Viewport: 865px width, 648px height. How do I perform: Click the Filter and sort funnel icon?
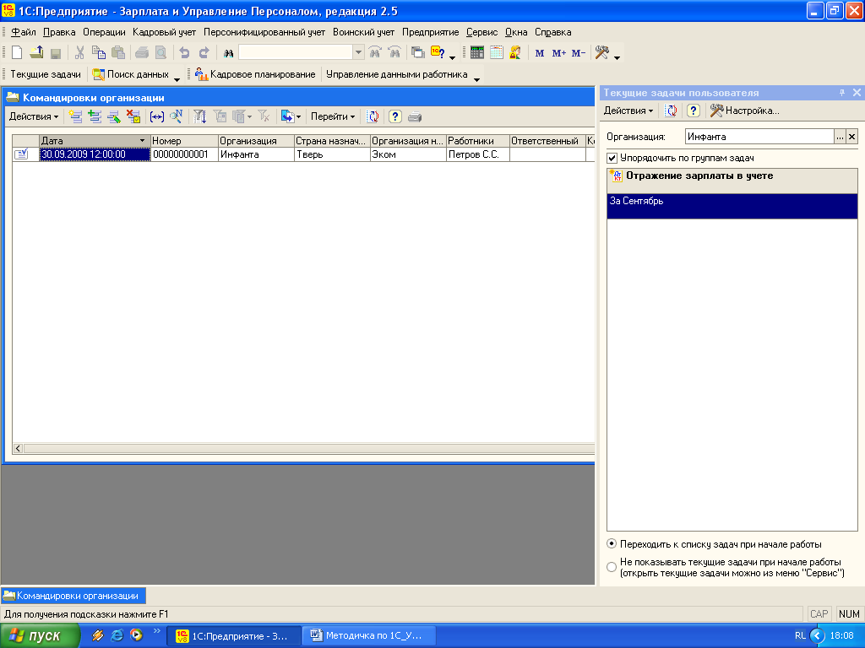coord(199,116)
